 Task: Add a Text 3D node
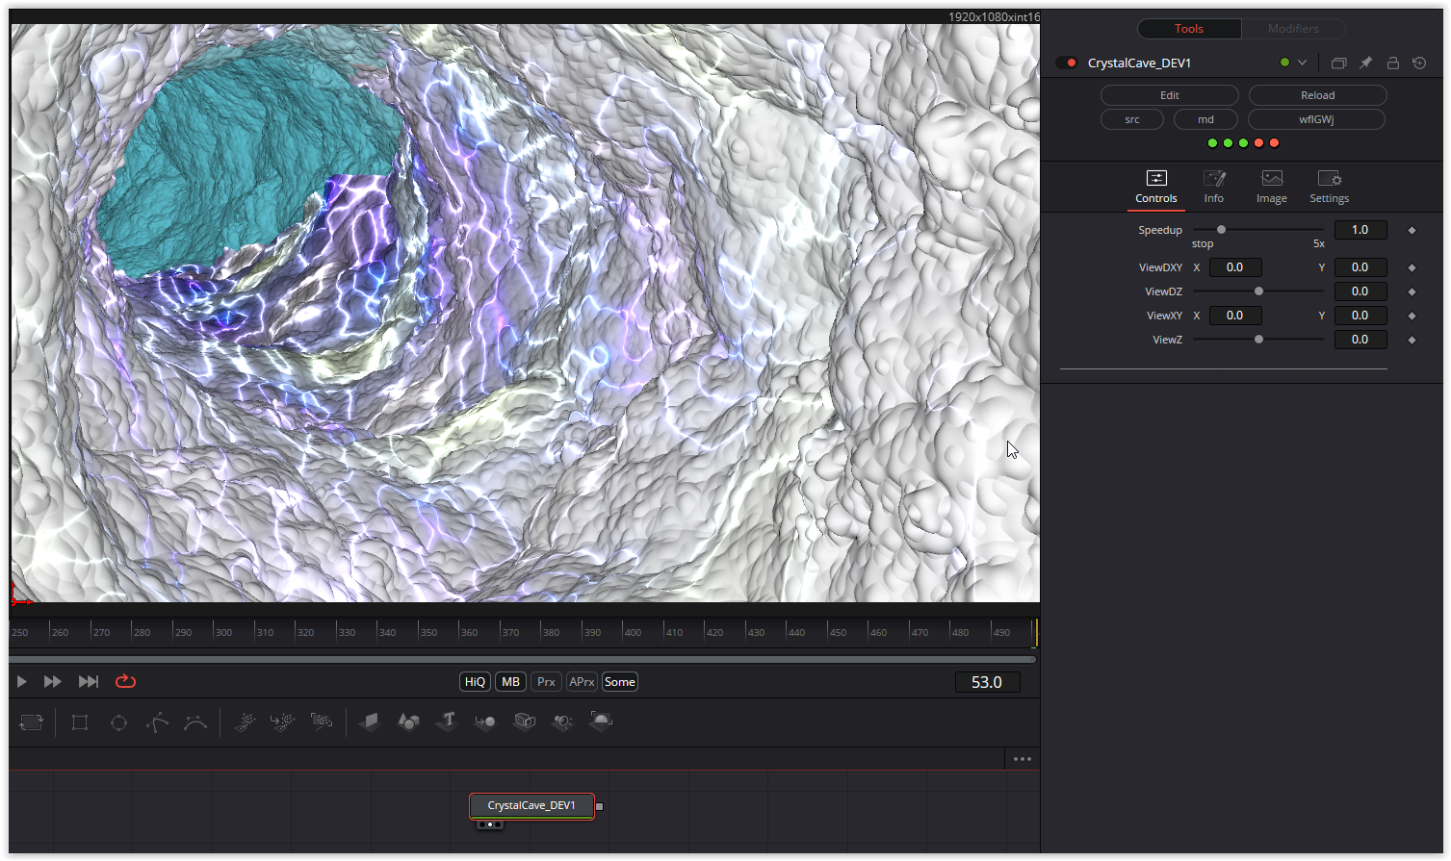coord(447,722)
